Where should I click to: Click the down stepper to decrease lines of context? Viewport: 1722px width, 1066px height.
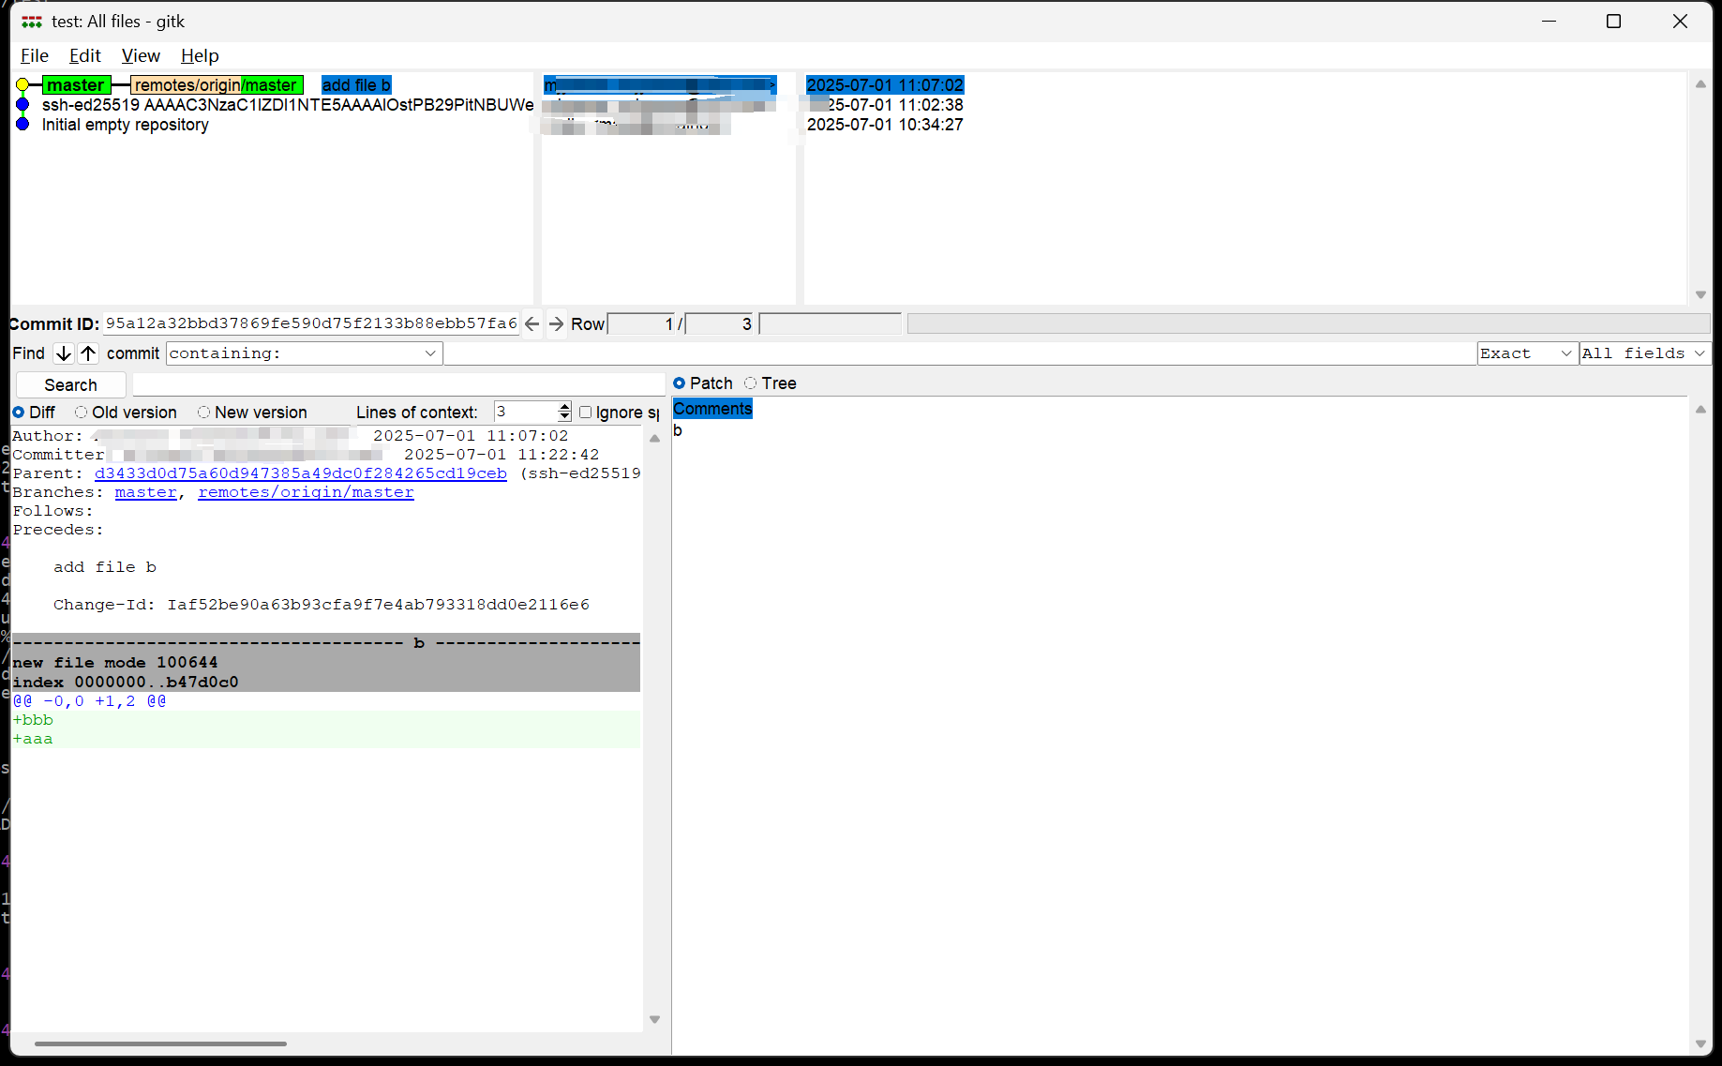(x=563, y=416)
